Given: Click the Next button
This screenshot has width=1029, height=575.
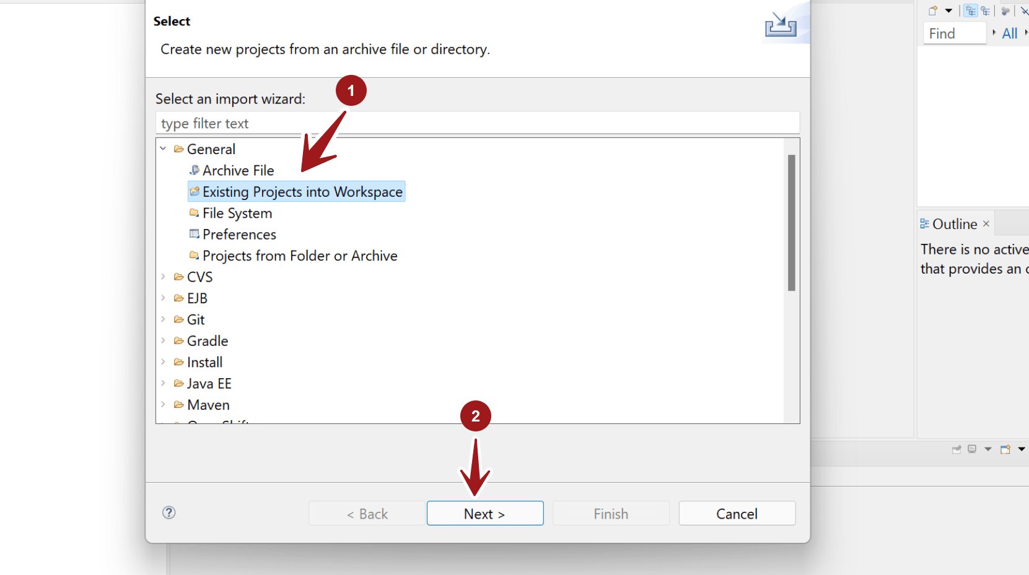Looking at the screenshot, I should [x=484, y=513].
